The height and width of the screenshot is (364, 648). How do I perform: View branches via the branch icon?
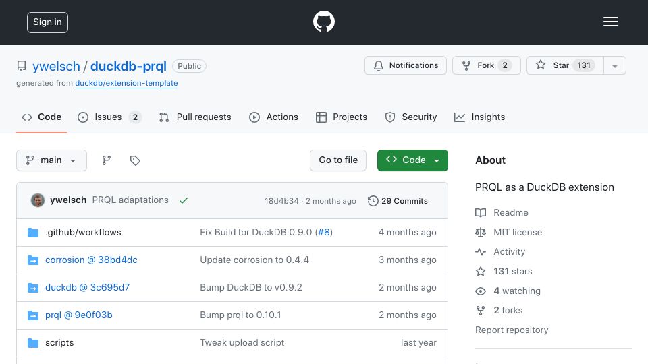pos(107,160)
